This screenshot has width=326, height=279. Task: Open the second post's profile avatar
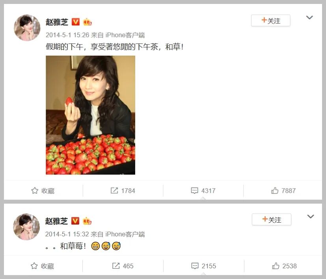click(26, 227)
